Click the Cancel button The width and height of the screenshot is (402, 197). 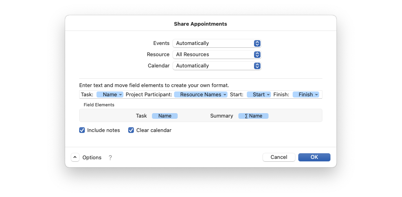pos(279,157)
